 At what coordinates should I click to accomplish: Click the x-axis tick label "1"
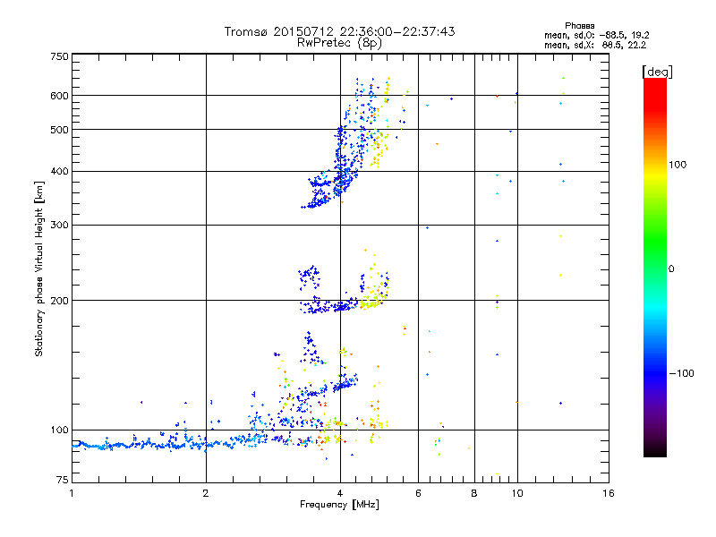coord(72,493)
